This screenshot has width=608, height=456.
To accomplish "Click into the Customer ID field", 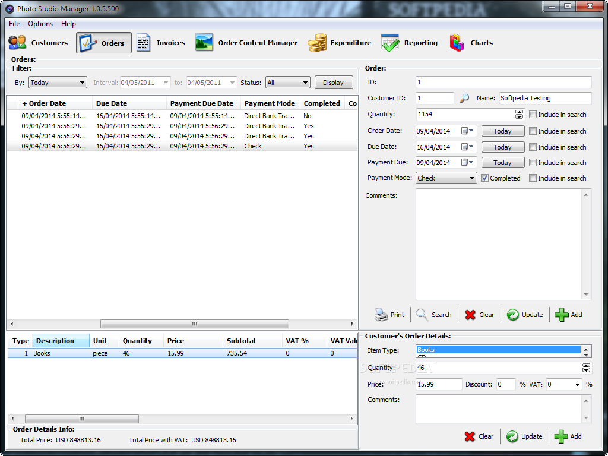I will pyautogui.click(x=435, y=98).
